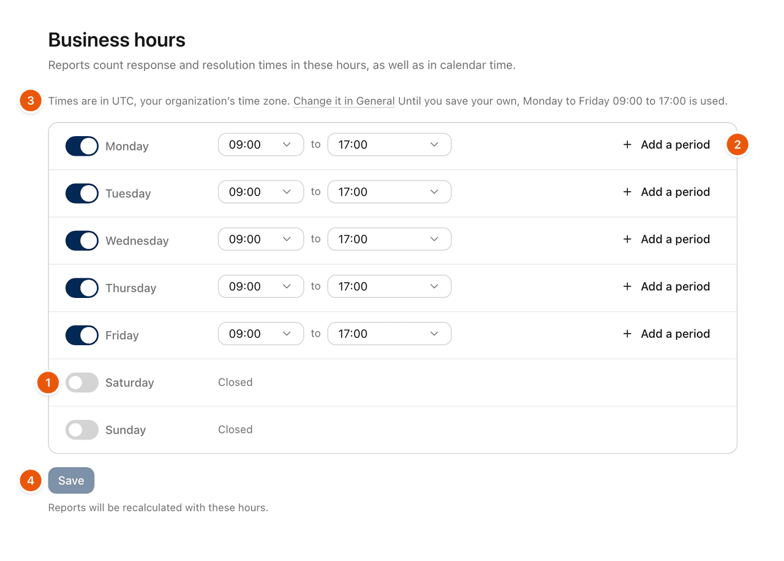
Task: Click the 'Business hours' heading
Action: [x=117, y=40]
